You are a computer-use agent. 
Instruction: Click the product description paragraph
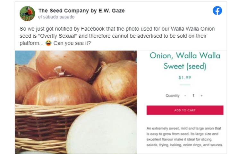coord(184,136)
